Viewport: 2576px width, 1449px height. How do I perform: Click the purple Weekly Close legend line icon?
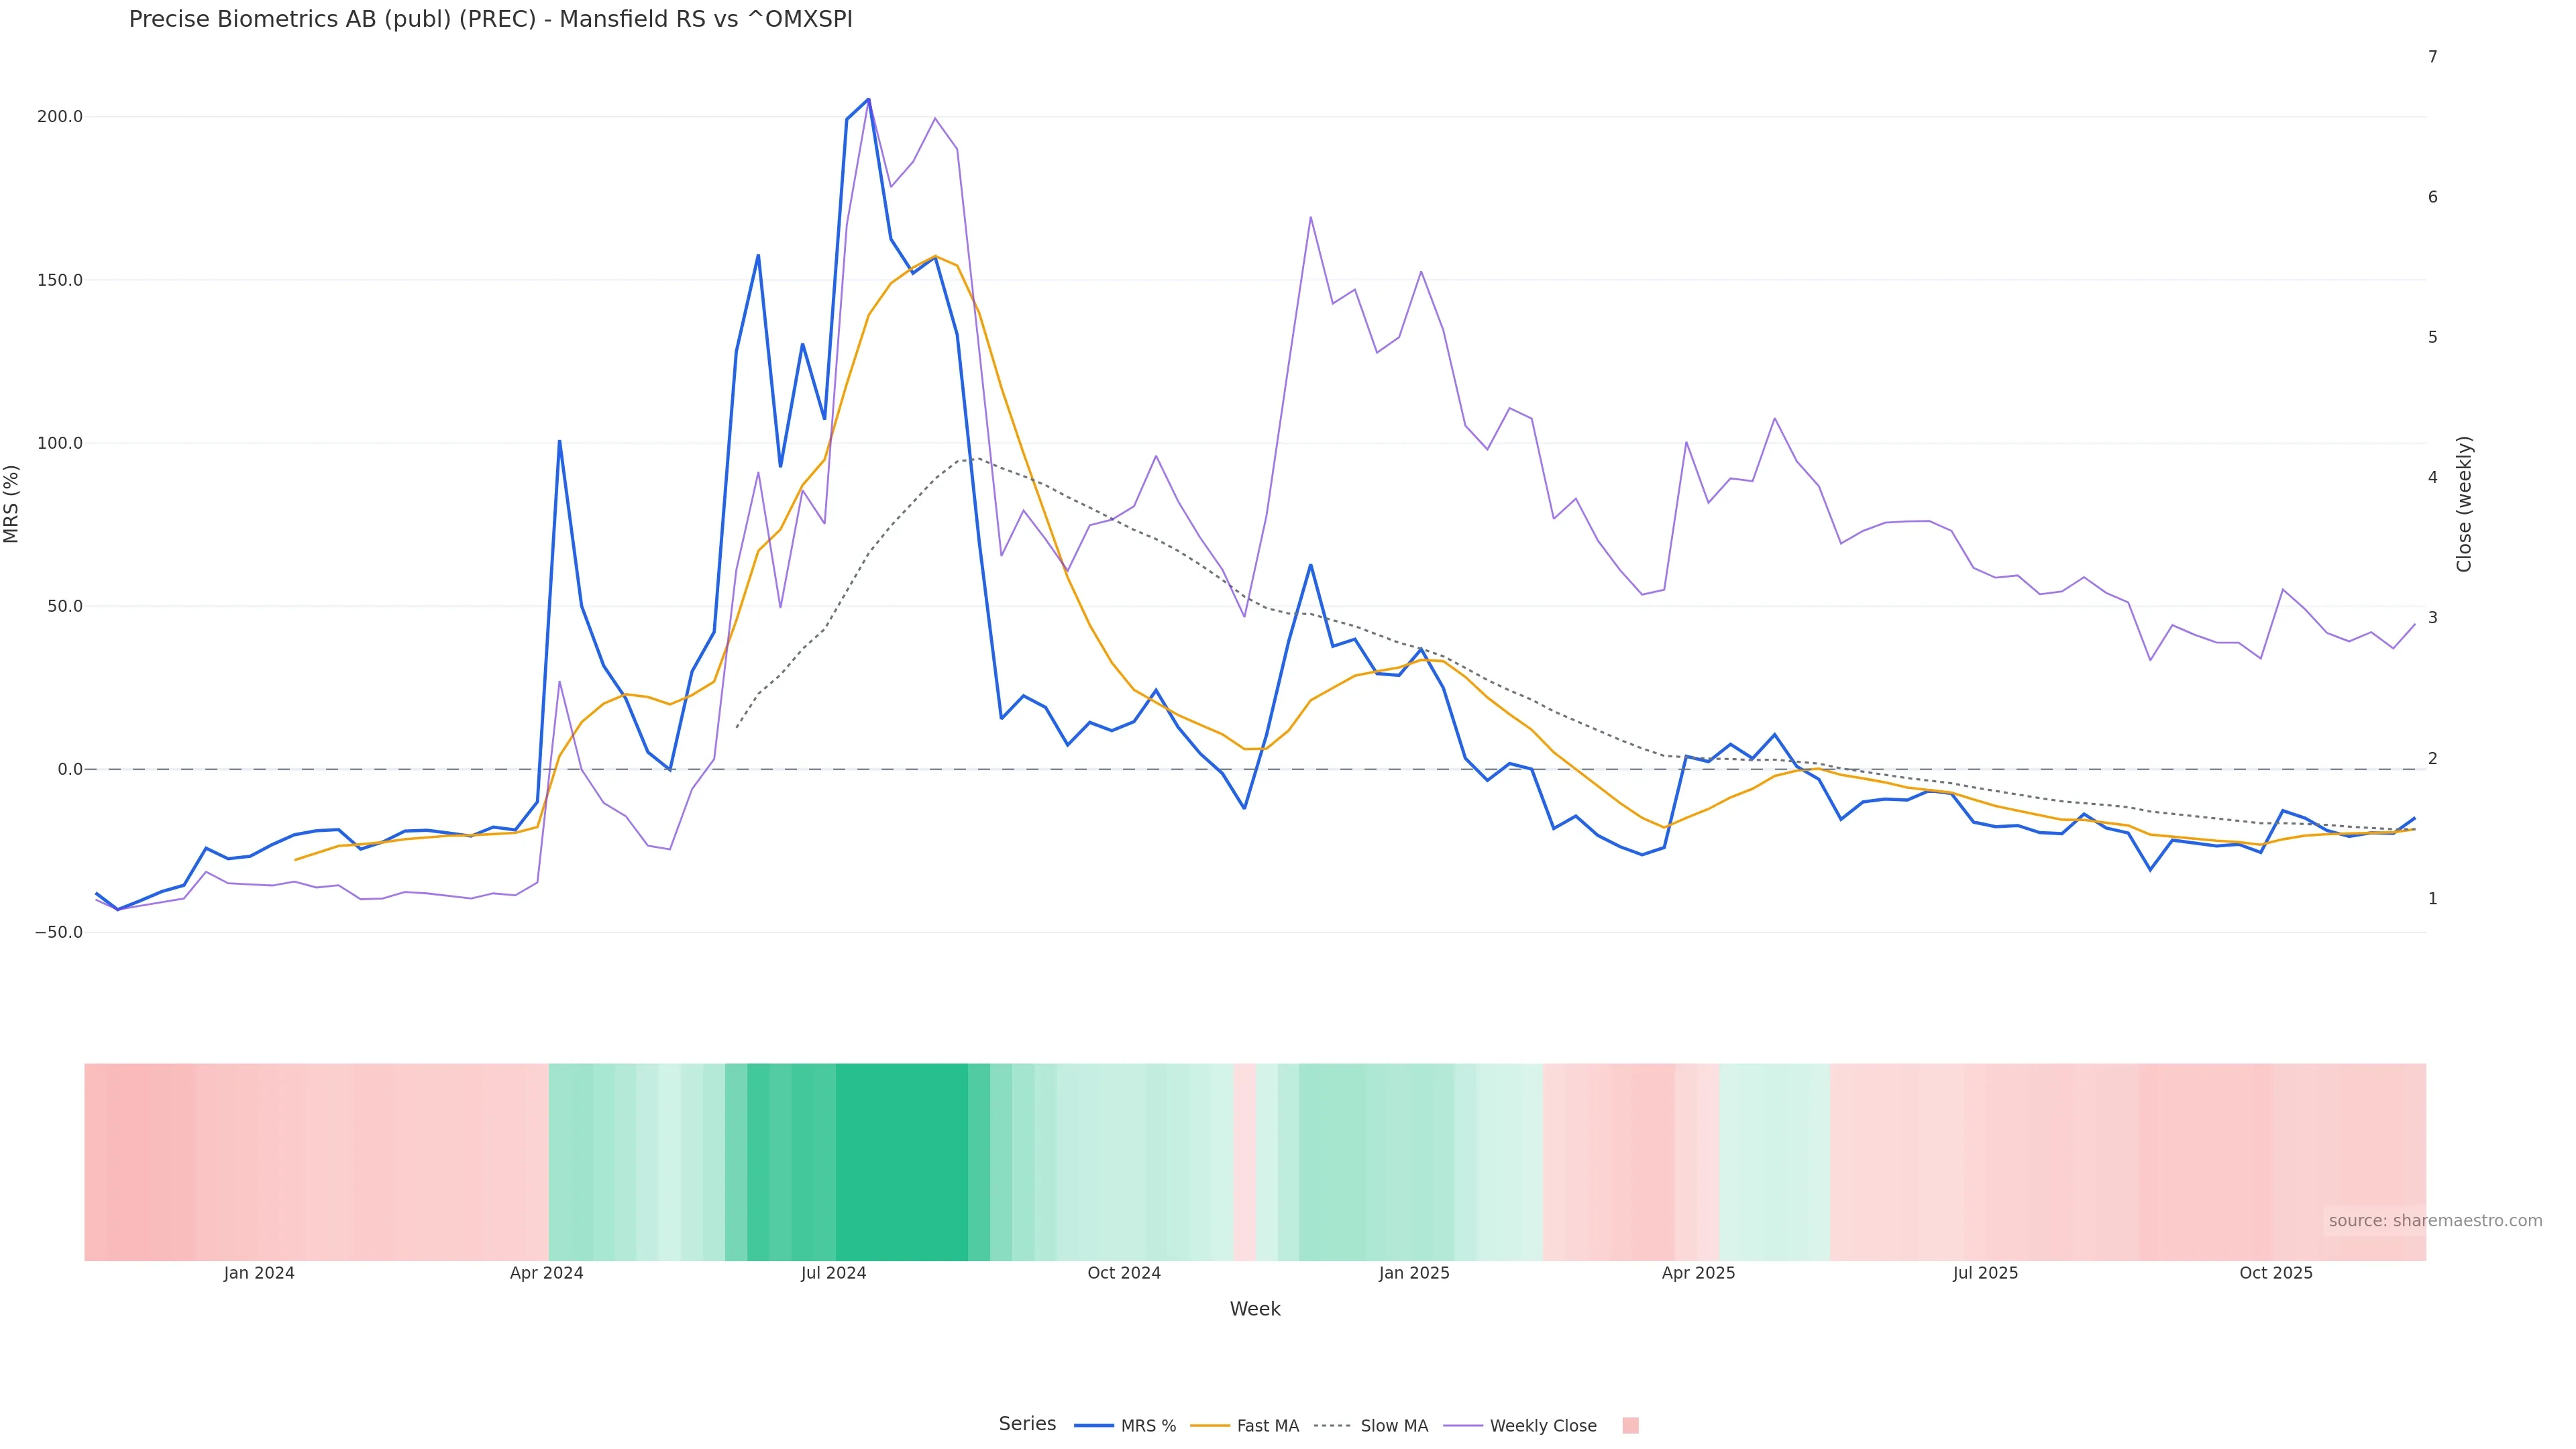pyautogui.click(x=1463, y=1426)
